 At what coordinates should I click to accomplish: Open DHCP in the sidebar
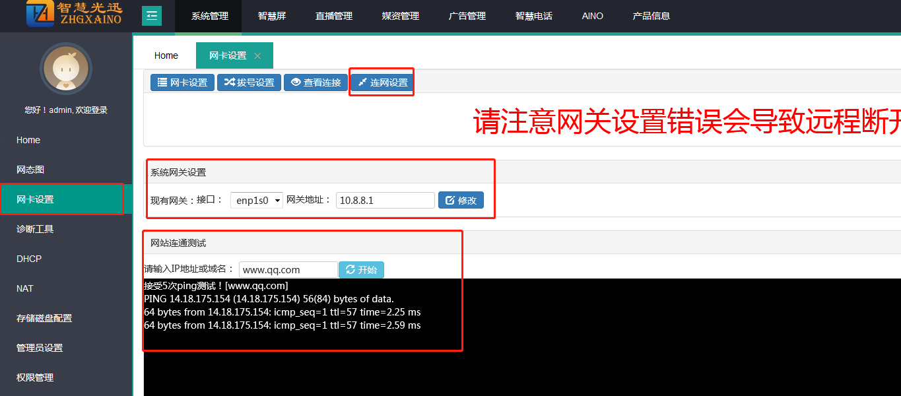(29, 259)
